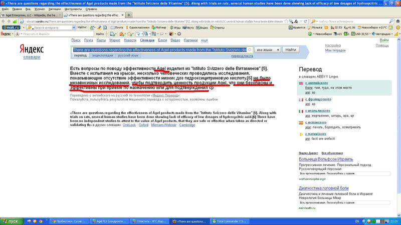Click the dollar rate 32.53 indicator
401x225 pixels.
[x=336, y=27]
